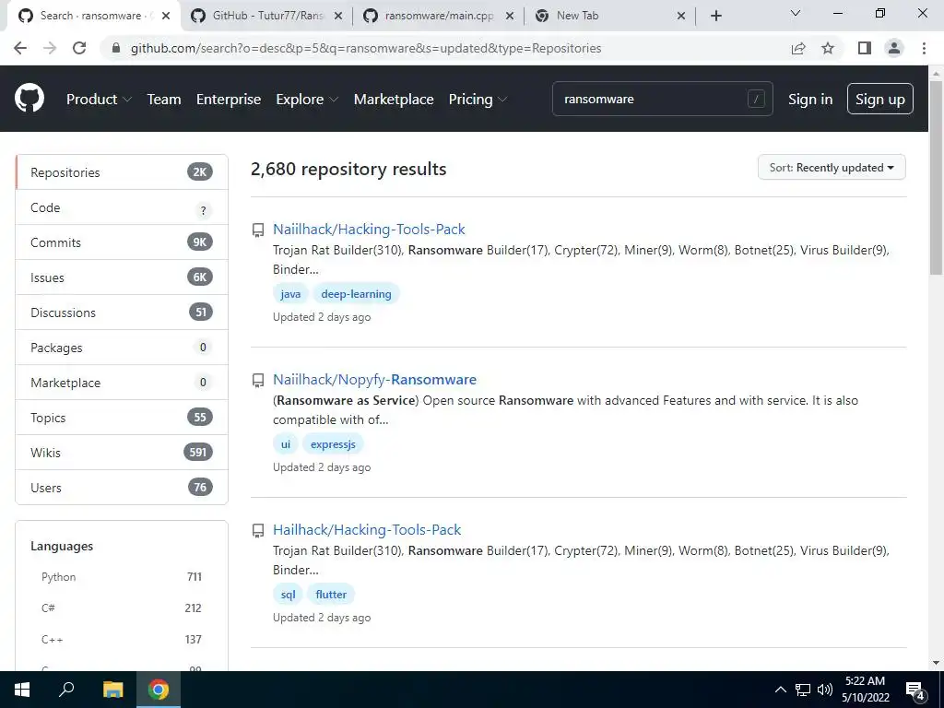Image resolution: width=944 pixels, height=708 pixels.
Task: Click the tab search chevron in title bar
Action: click(796, 13)
